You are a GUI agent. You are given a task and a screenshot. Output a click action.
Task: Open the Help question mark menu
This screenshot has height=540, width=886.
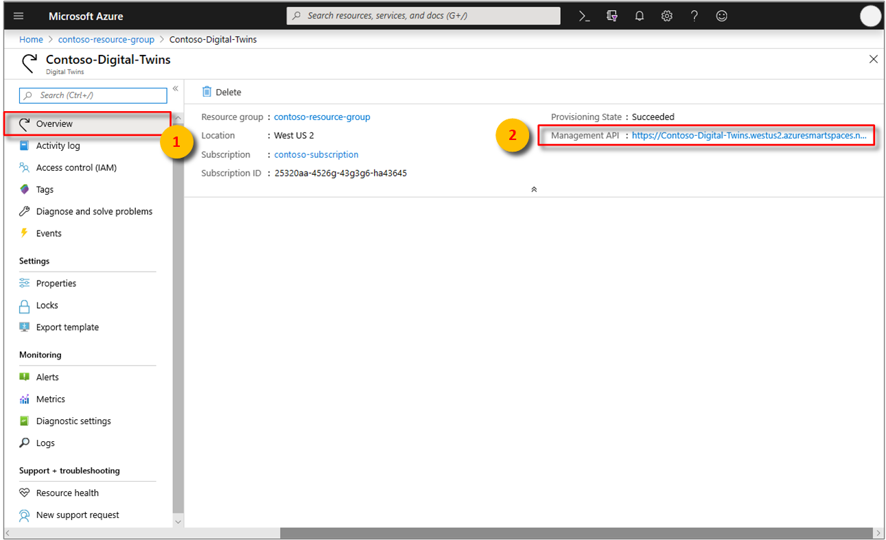(x=695, y=16)
